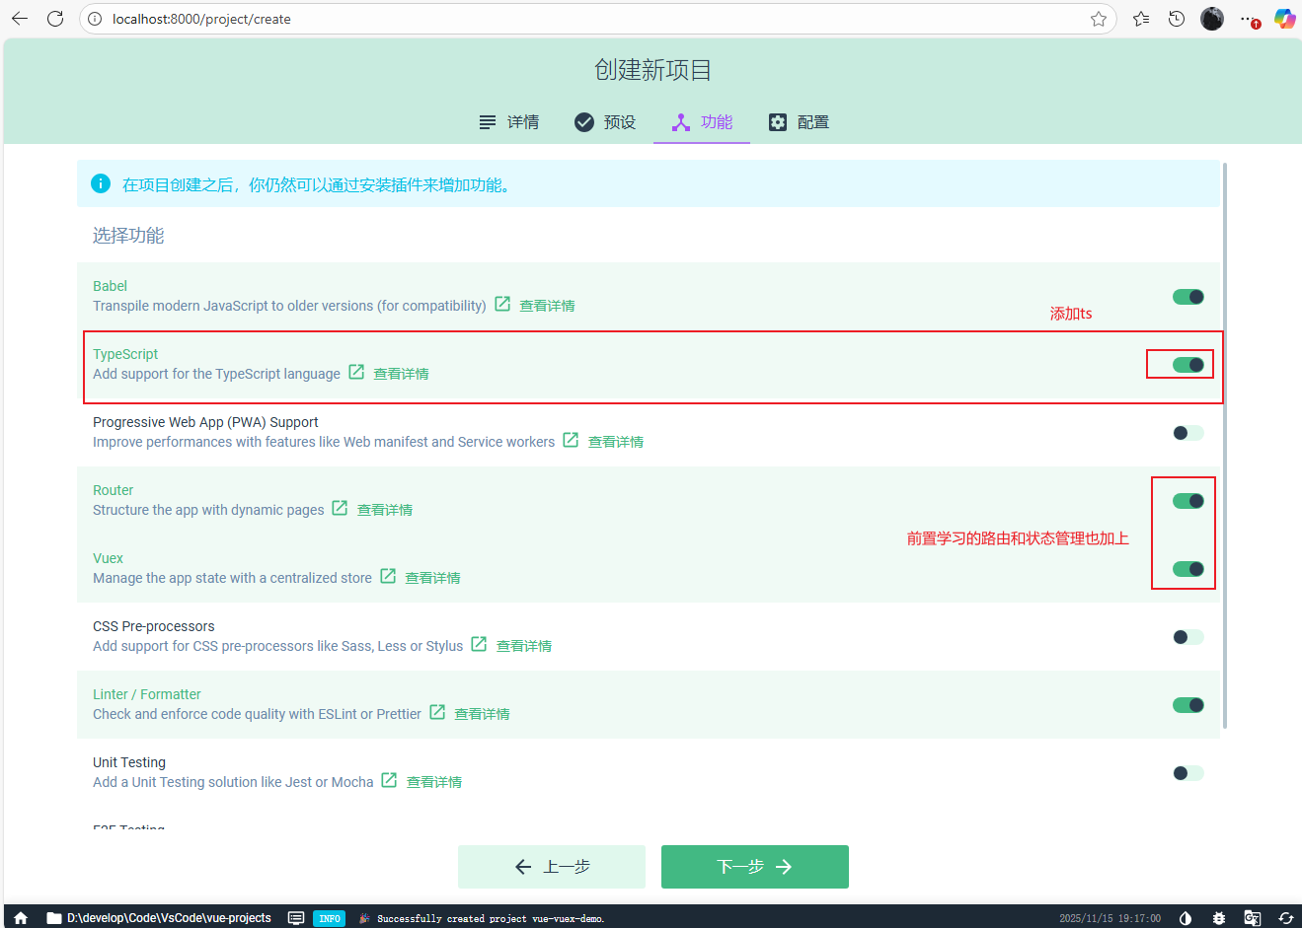Open 查看详情 link for CSS Pre-processors
Screen dimensions: 1302x928
[524, 646]
